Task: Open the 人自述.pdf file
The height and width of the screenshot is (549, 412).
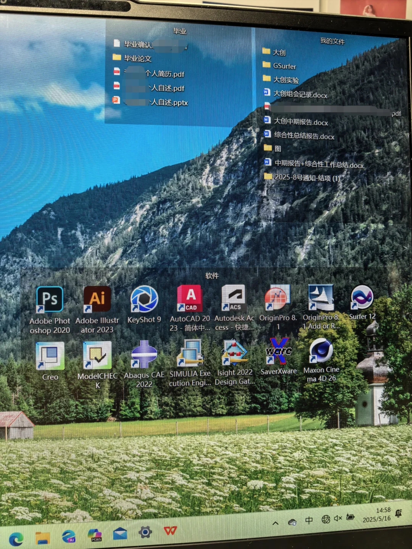Action: coord(149,88)
